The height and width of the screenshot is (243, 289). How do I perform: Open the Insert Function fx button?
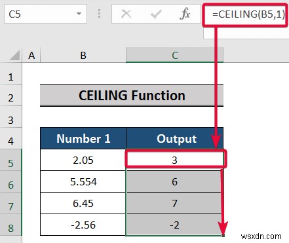pos(185,14)
